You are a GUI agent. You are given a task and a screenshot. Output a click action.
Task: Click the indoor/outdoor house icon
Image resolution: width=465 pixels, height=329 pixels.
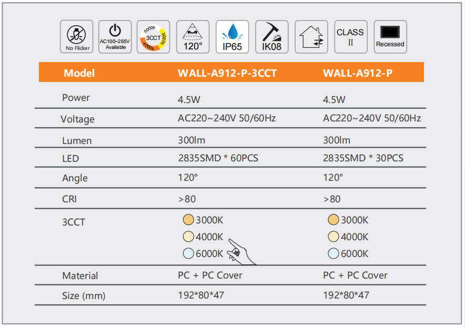pyautogui.click(x=311, y=37)
